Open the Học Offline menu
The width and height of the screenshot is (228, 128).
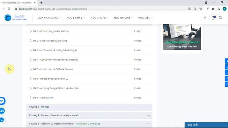pos(123,18)
